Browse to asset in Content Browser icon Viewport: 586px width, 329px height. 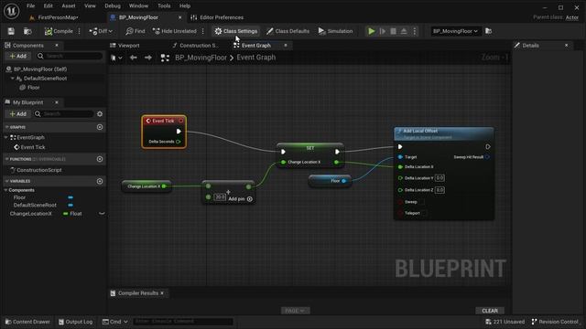click(x=27, y=31)
